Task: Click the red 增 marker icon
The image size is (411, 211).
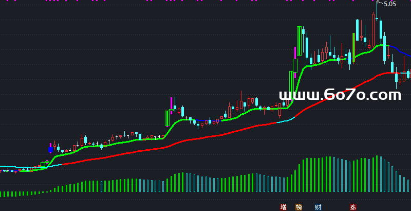Action: [283, 207]
